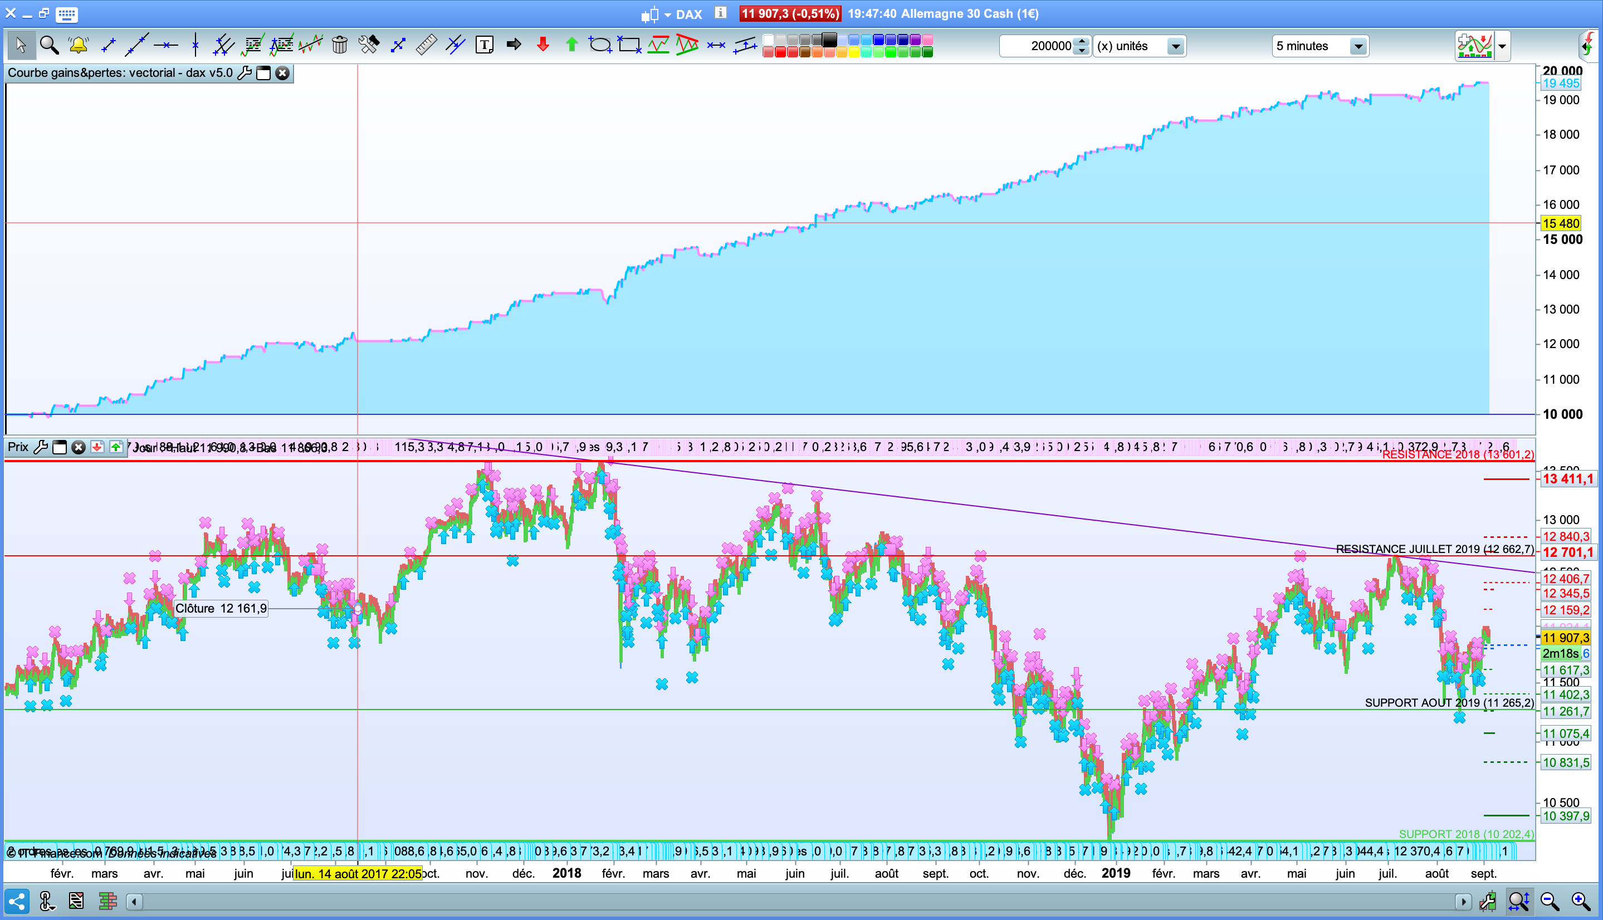Image resolution: width=1603 pixels, height=920 pixels.
Task: Click the alert bell tool icon
Action: pos(79,45)
